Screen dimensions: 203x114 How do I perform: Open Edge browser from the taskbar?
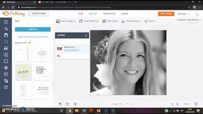click(106, 111)
